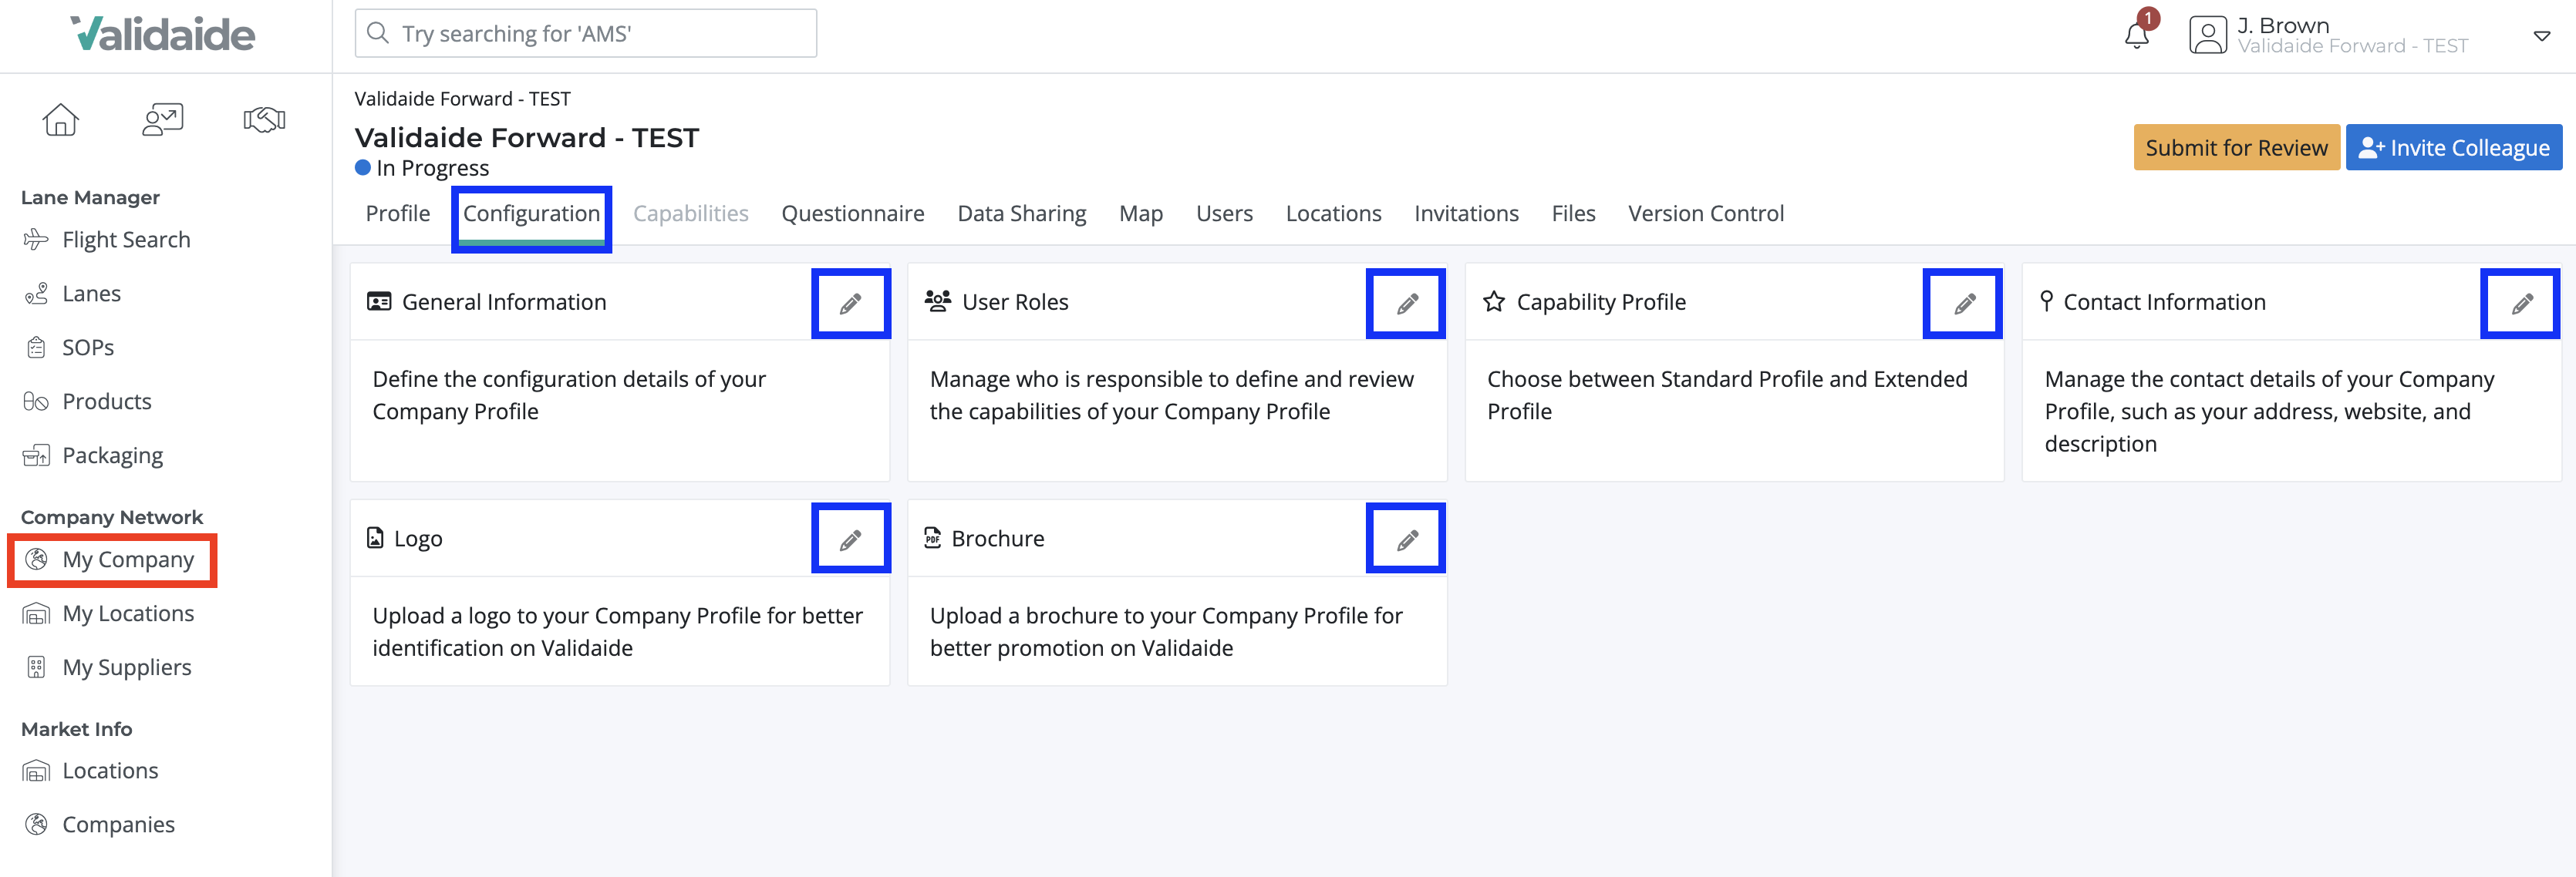Image resolution: width=2576 pixels, height=877 pixels.
Task: Focus the 'Try searching for AMS' field
Action: point(586,33)
